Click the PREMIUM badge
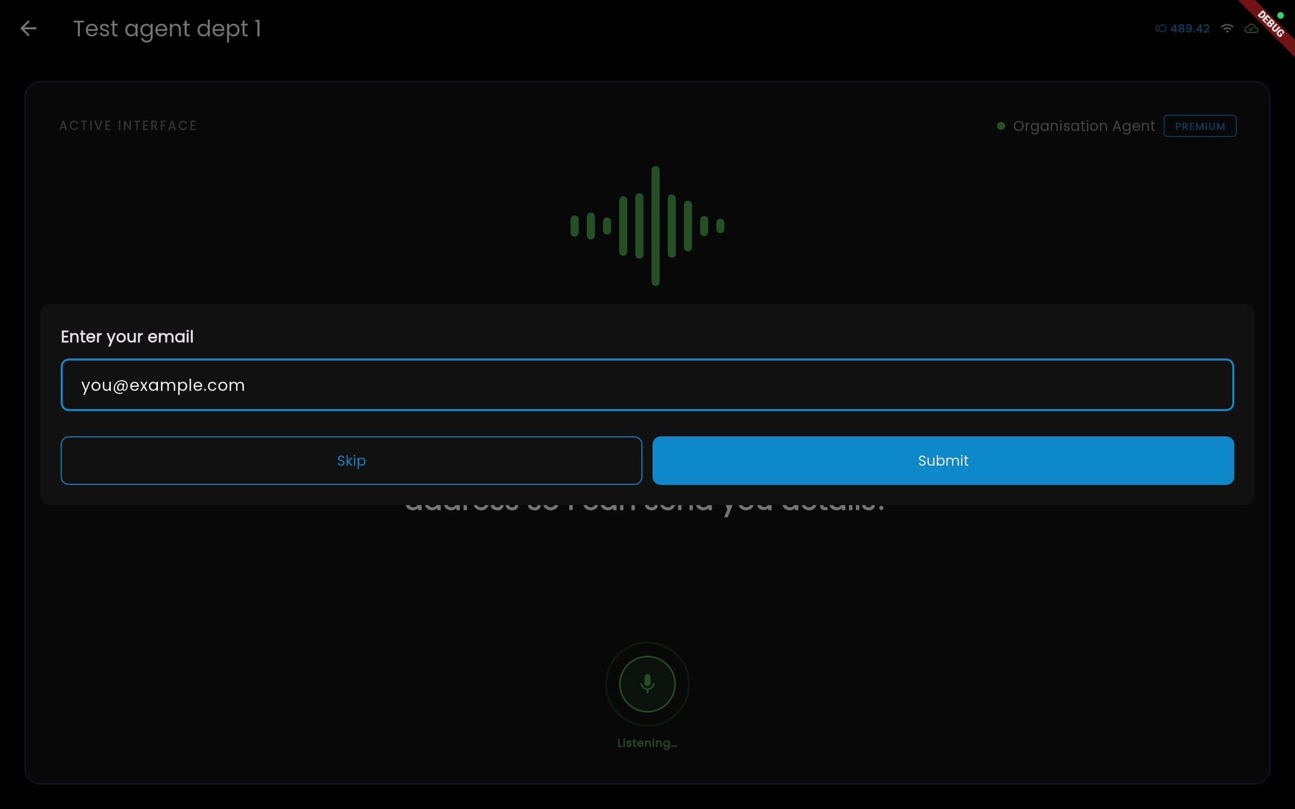Screen dimensions: 1295x809 1200,126
